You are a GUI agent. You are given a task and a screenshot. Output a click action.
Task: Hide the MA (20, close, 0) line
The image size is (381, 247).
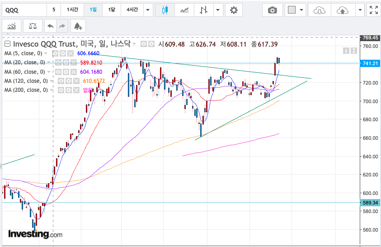click(x=58, y=63)
